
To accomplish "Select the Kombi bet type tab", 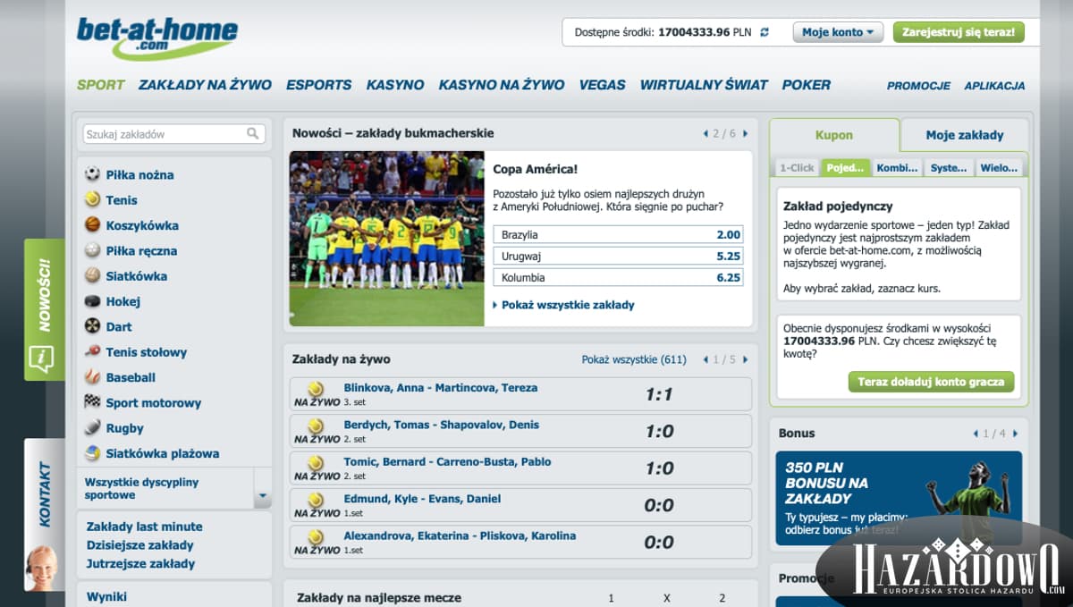I will coord(898,167).
